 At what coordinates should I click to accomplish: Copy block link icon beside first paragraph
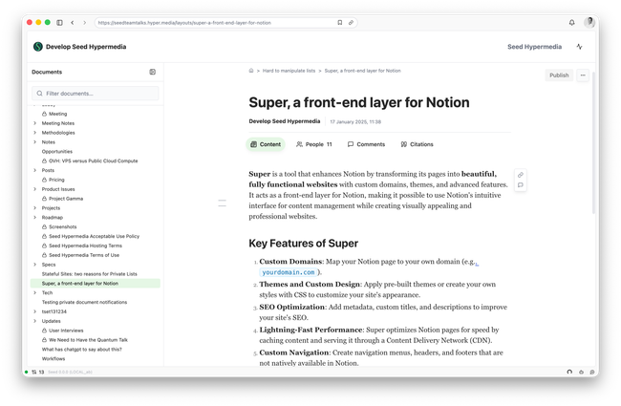pyautogui.click(x=521, y=175)
